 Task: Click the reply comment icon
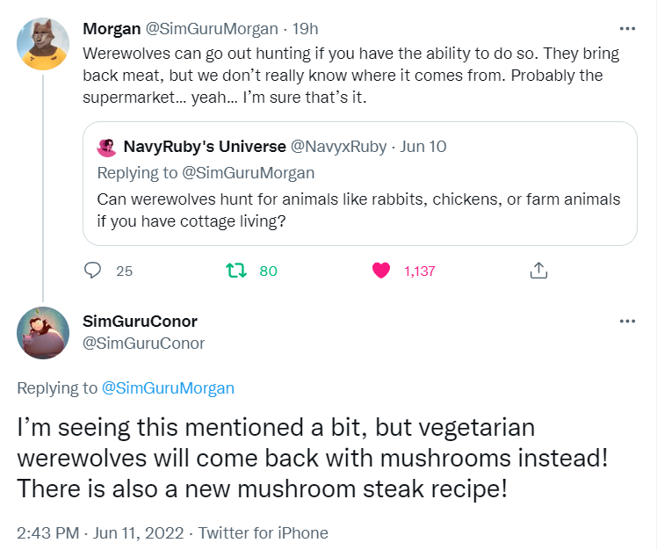click(x=93, y=271)
